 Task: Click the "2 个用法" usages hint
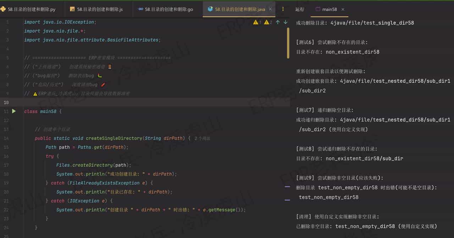(x=202, y=138)
